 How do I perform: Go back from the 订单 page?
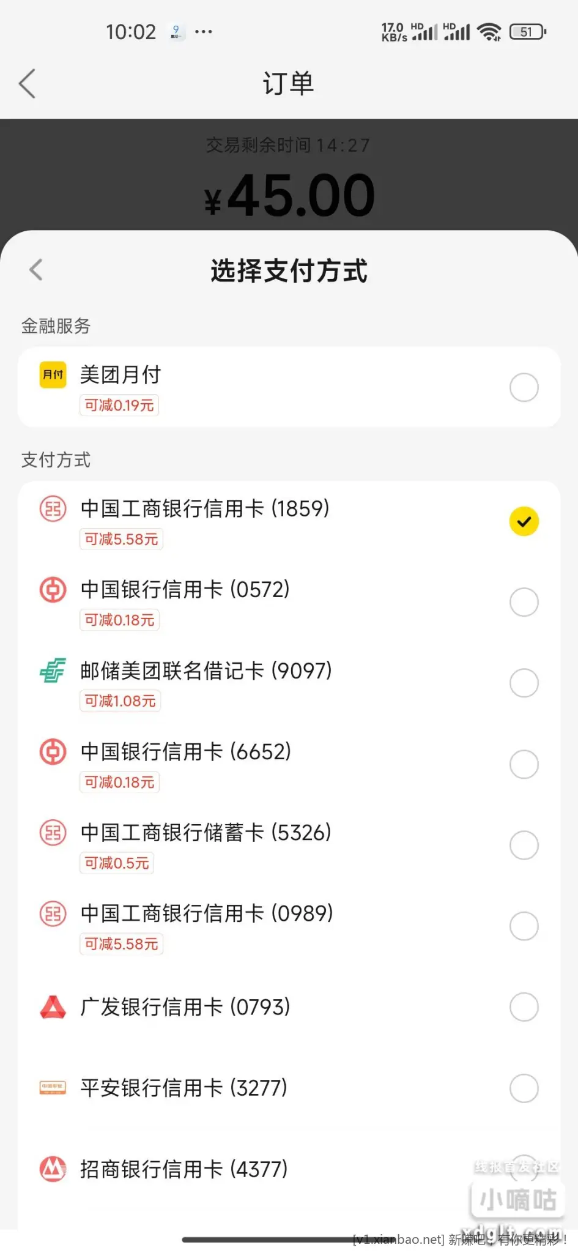click(28, 84)
